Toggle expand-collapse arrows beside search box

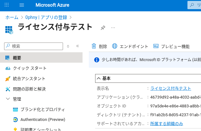click(x=68, y=46)
